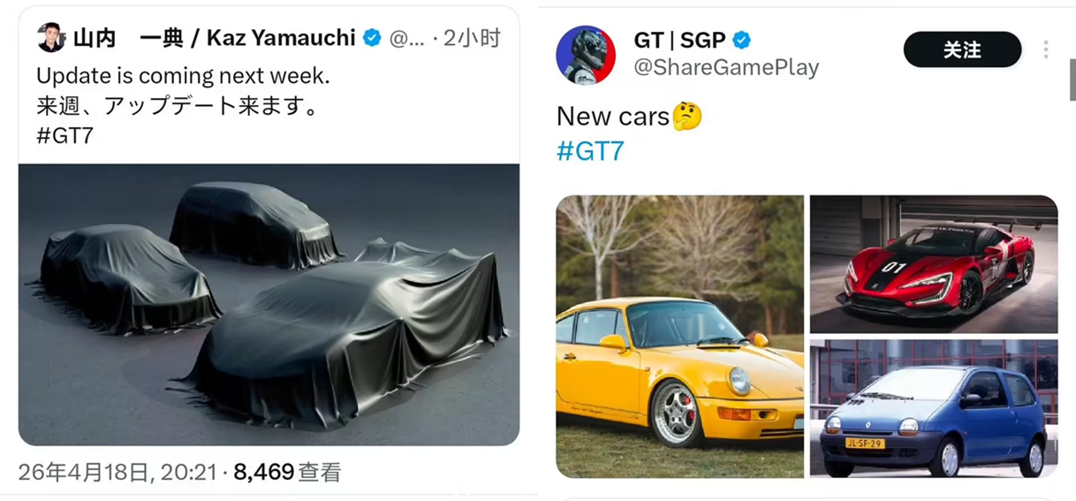Click the GT | SGP verified badge

pos(742,40)
